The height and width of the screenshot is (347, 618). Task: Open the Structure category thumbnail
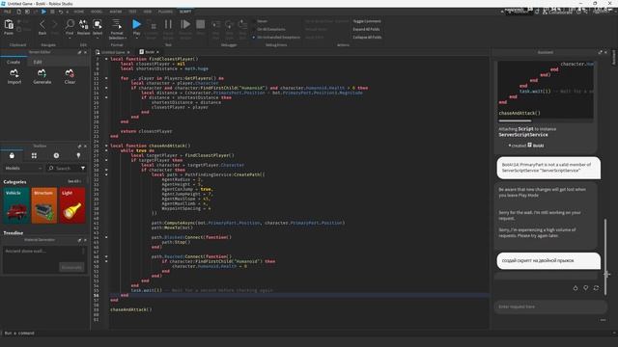(x=44, y=205)
